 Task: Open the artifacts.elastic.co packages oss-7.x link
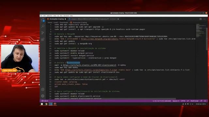tap(91, 70)
